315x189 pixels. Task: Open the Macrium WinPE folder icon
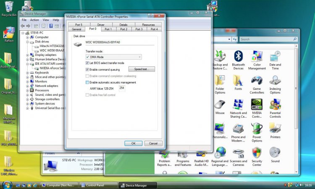(9, 113)
